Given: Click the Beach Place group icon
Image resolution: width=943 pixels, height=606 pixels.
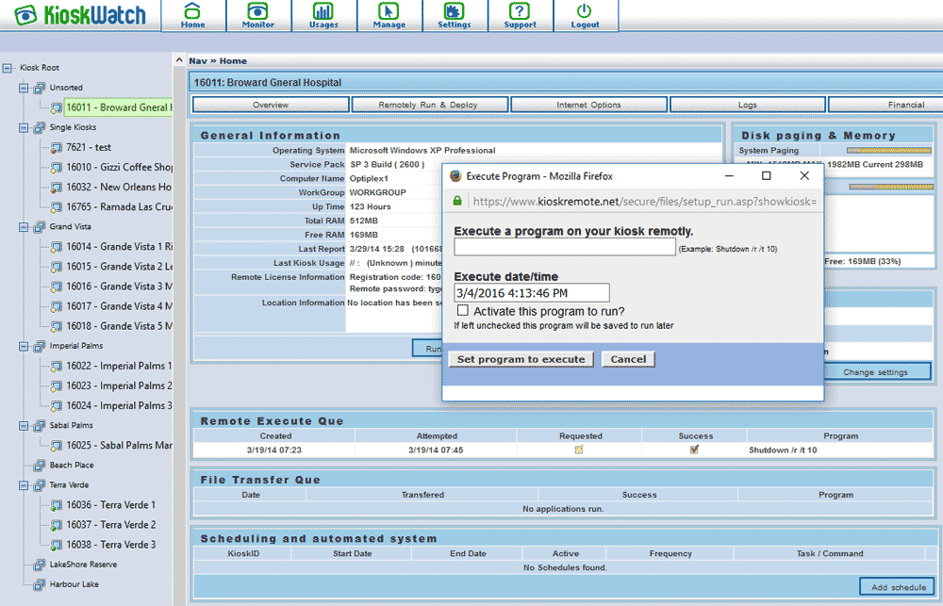Looking at the screenshot, I should coord(39,466).
